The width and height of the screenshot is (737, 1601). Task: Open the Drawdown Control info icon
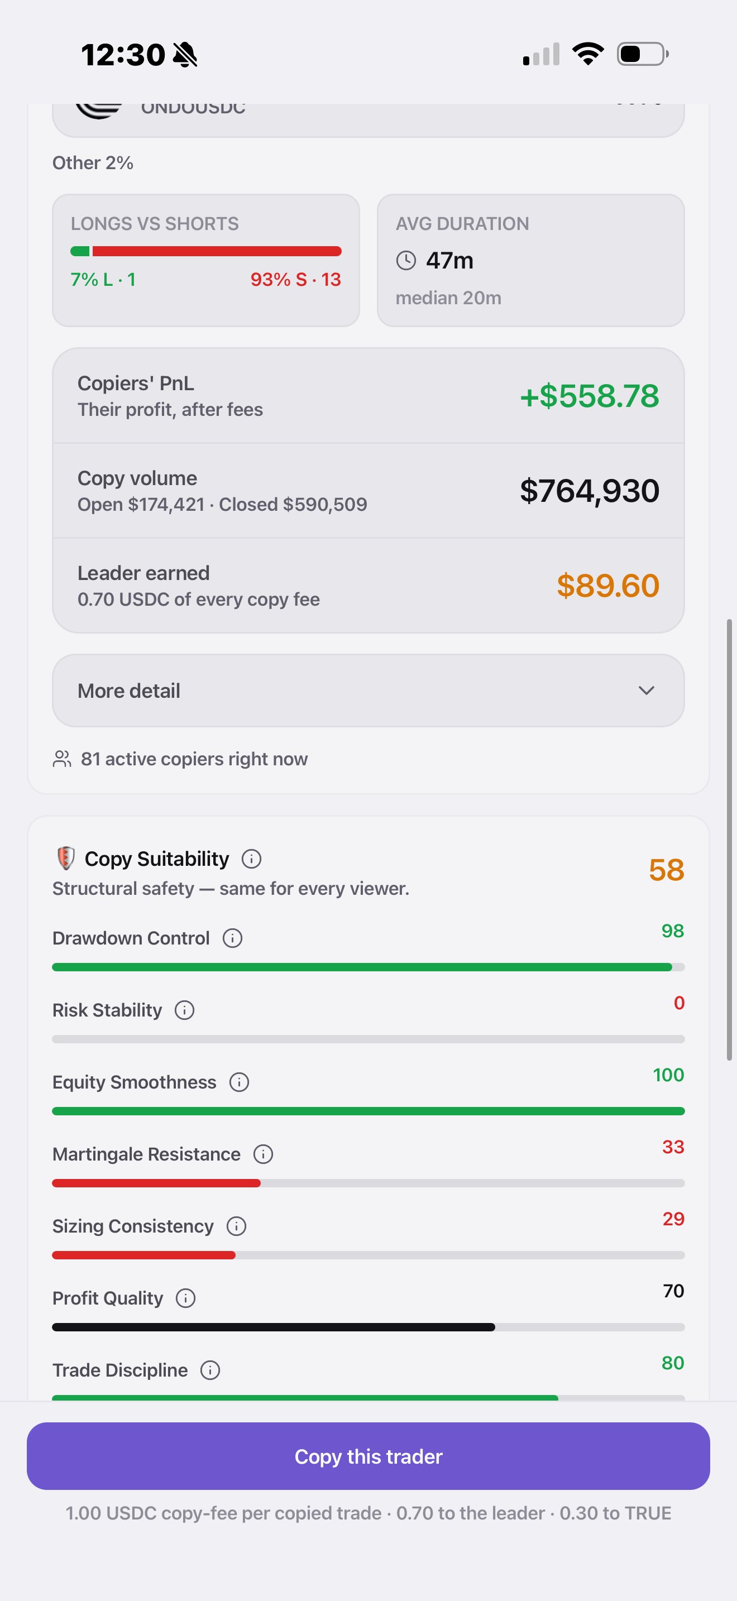[232, 938]
